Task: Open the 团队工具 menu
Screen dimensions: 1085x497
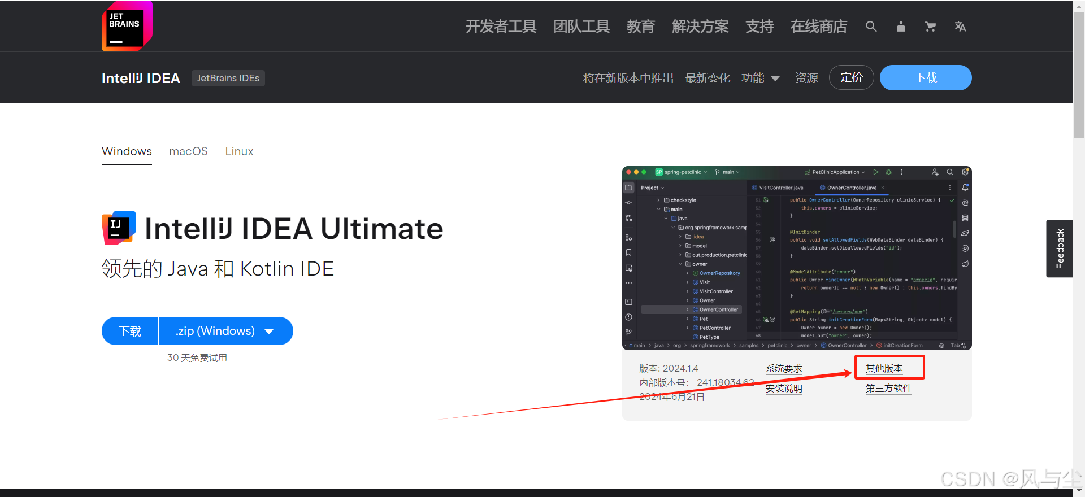Action: pyautogui.click(x=581, y=27)
